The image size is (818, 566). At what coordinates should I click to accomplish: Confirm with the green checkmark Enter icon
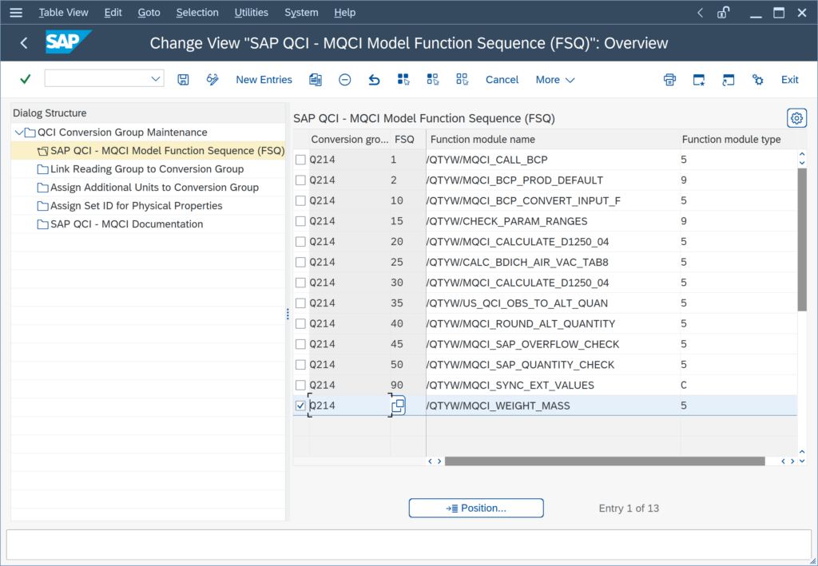(x=25, y=79)
